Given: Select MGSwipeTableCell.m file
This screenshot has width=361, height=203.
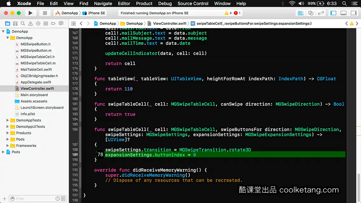Looking at the screenshot, I should click(x=38, y=63).
